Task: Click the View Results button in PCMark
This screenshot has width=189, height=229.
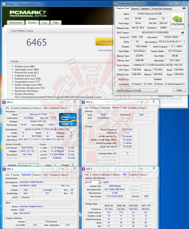Action: coord(105,42)
